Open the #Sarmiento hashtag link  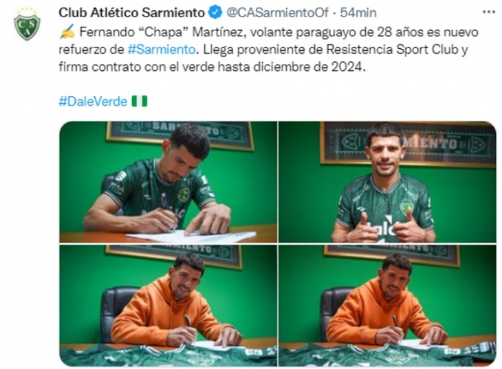(x=162, y=49)
